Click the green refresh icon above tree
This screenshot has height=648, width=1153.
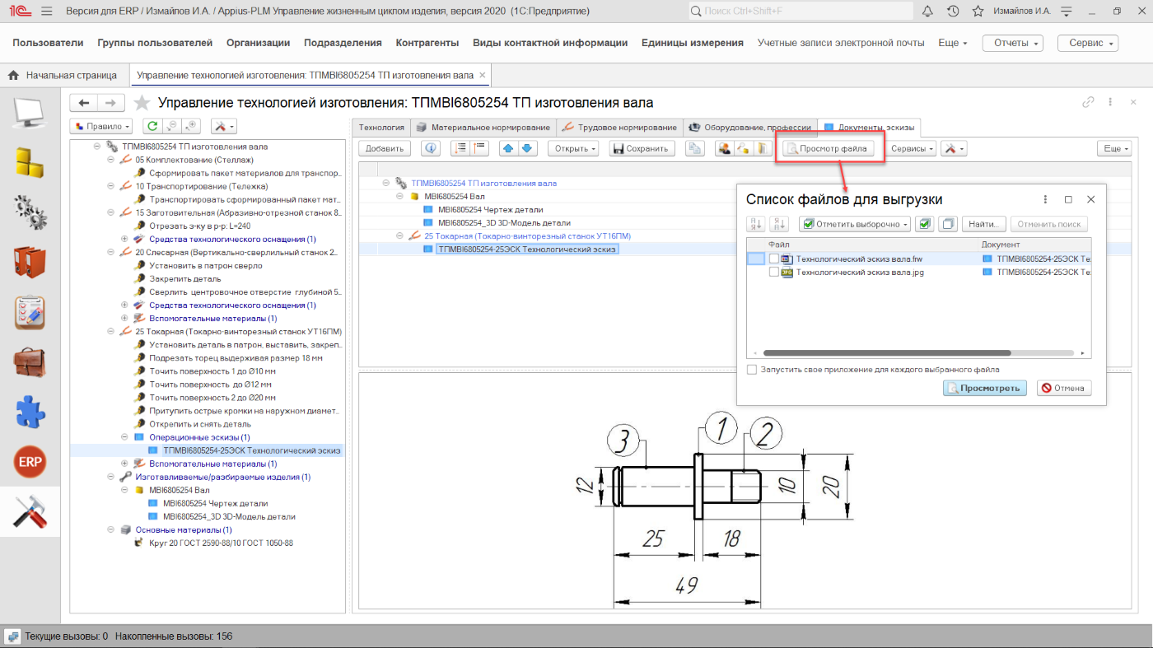(152, 126)
